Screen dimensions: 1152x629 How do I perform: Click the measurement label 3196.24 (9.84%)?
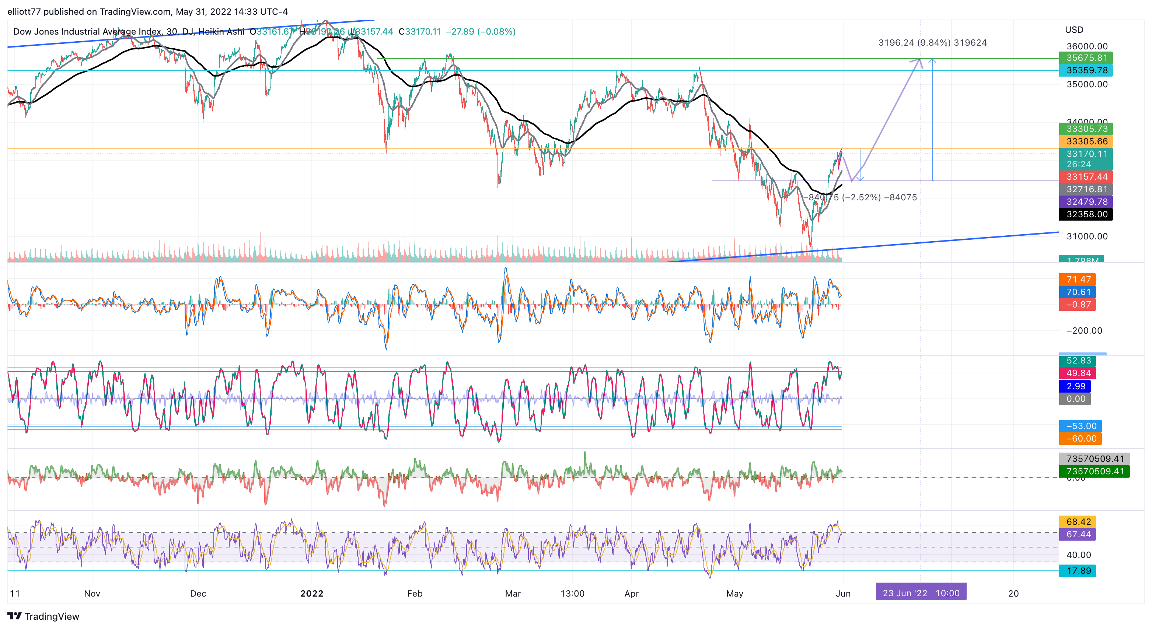coord(915,43)
